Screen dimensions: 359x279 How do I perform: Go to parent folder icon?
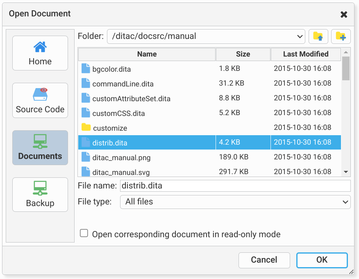pos(318,36)
